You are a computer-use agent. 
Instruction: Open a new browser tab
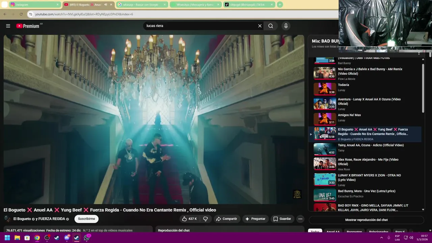pos(280,5)
